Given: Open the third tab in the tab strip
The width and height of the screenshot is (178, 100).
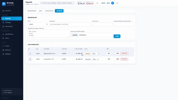Looking at the screenshot, I should [49, 11].
